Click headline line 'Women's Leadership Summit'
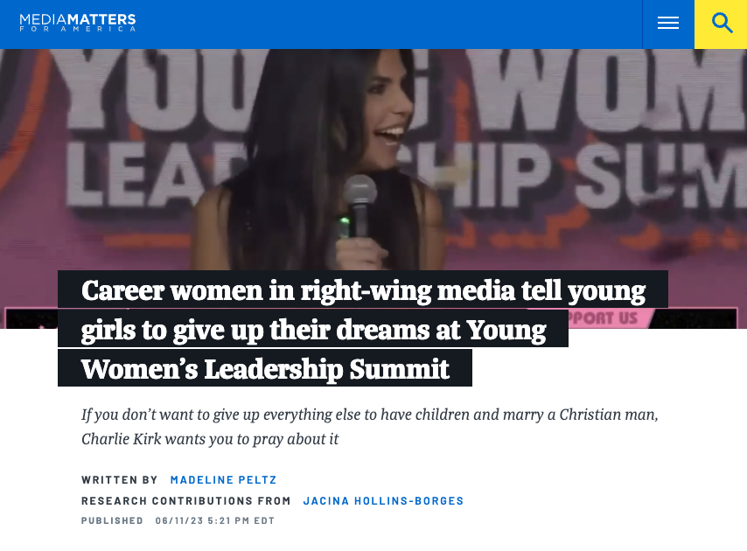 coord(265,368)
